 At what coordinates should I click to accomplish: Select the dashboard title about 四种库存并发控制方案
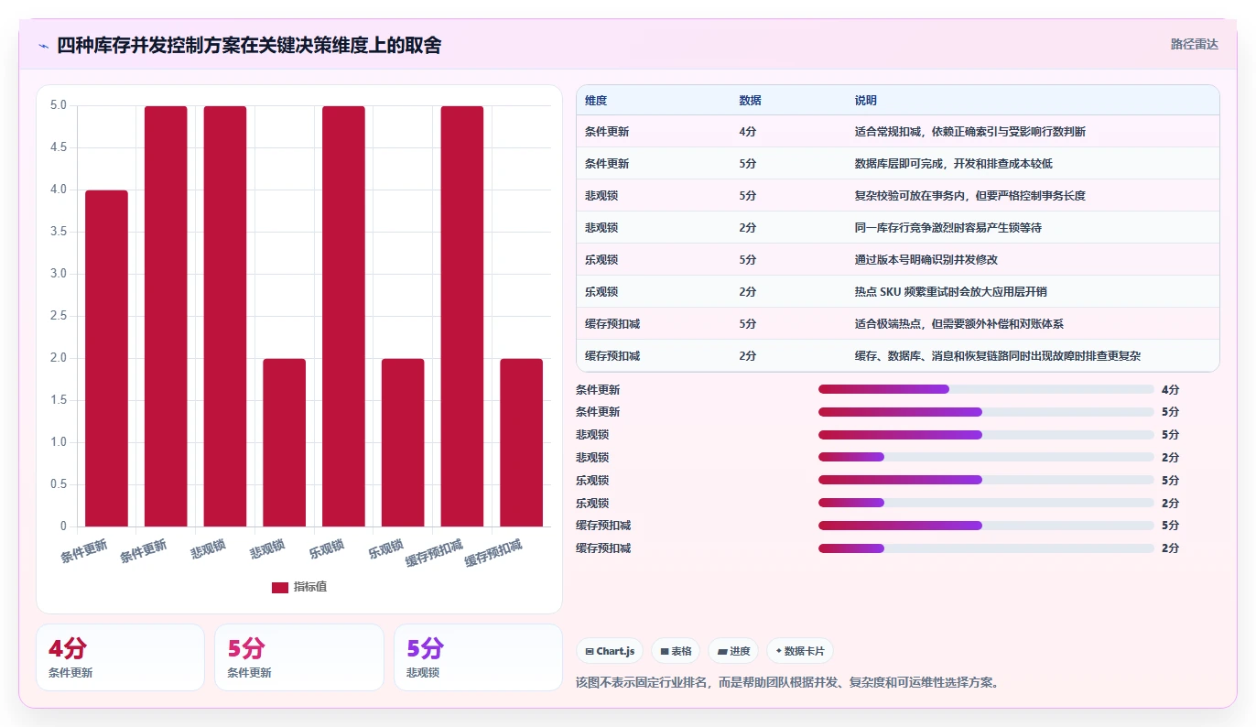[249, 45]
